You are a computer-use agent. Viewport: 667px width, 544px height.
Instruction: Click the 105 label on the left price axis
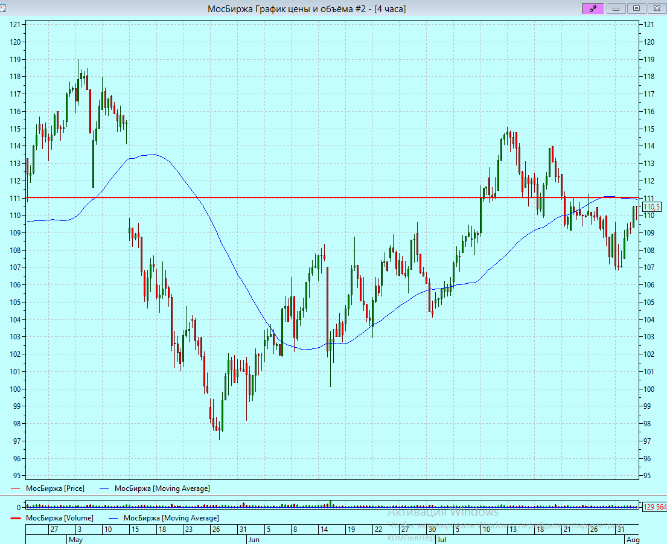[x=15, y=302]
